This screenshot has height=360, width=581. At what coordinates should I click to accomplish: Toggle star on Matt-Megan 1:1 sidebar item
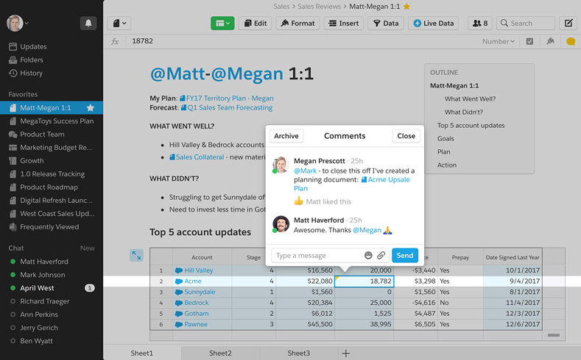(x=90, y=107)
